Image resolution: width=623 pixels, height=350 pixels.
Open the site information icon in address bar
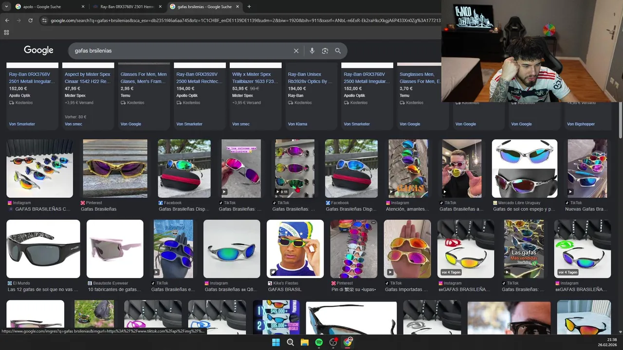pos(44,20)
